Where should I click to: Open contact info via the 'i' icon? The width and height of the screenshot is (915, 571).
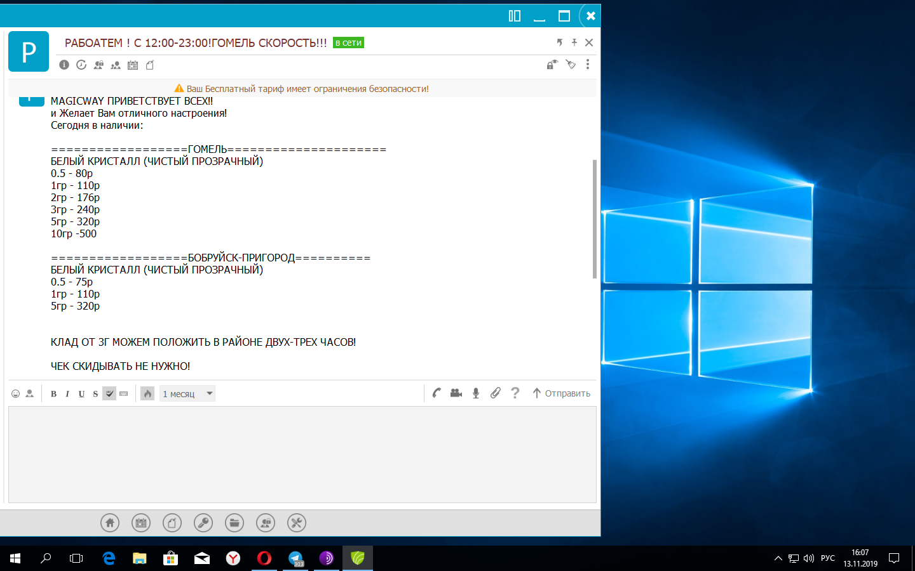pos(64,65)
